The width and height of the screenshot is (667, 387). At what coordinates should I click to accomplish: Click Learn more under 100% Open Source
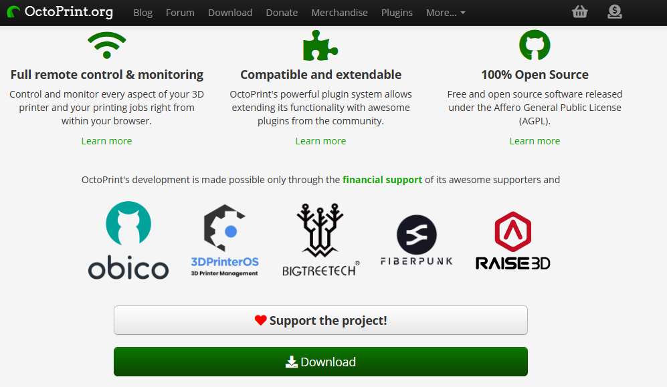point(535,141)
